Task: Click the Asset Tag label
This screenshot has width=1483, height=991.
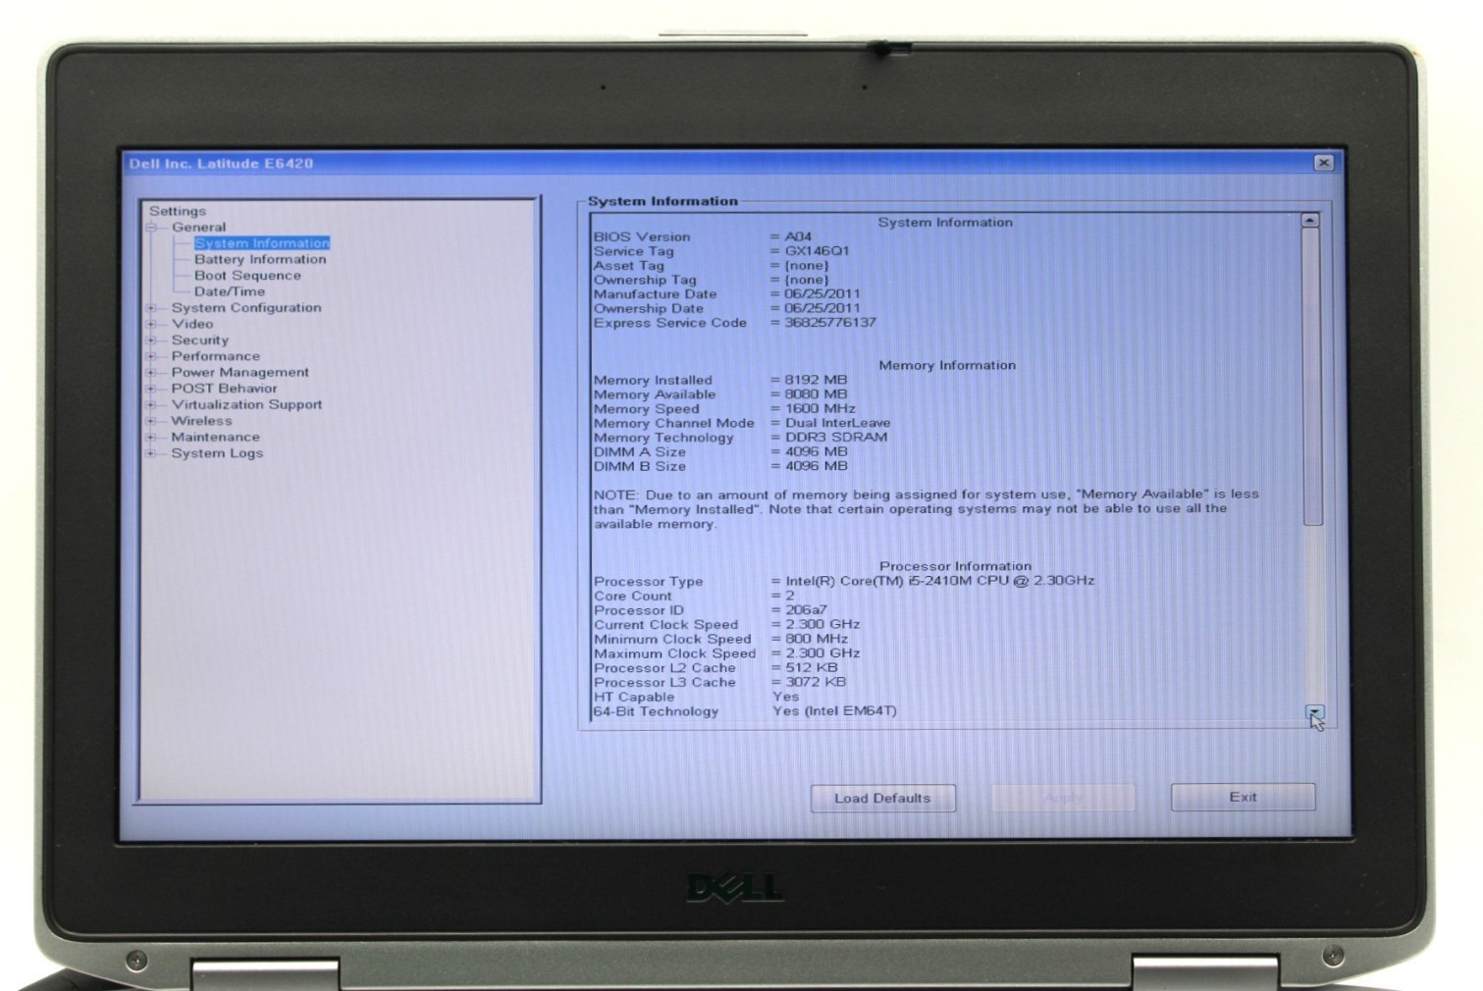Action: 628,266
